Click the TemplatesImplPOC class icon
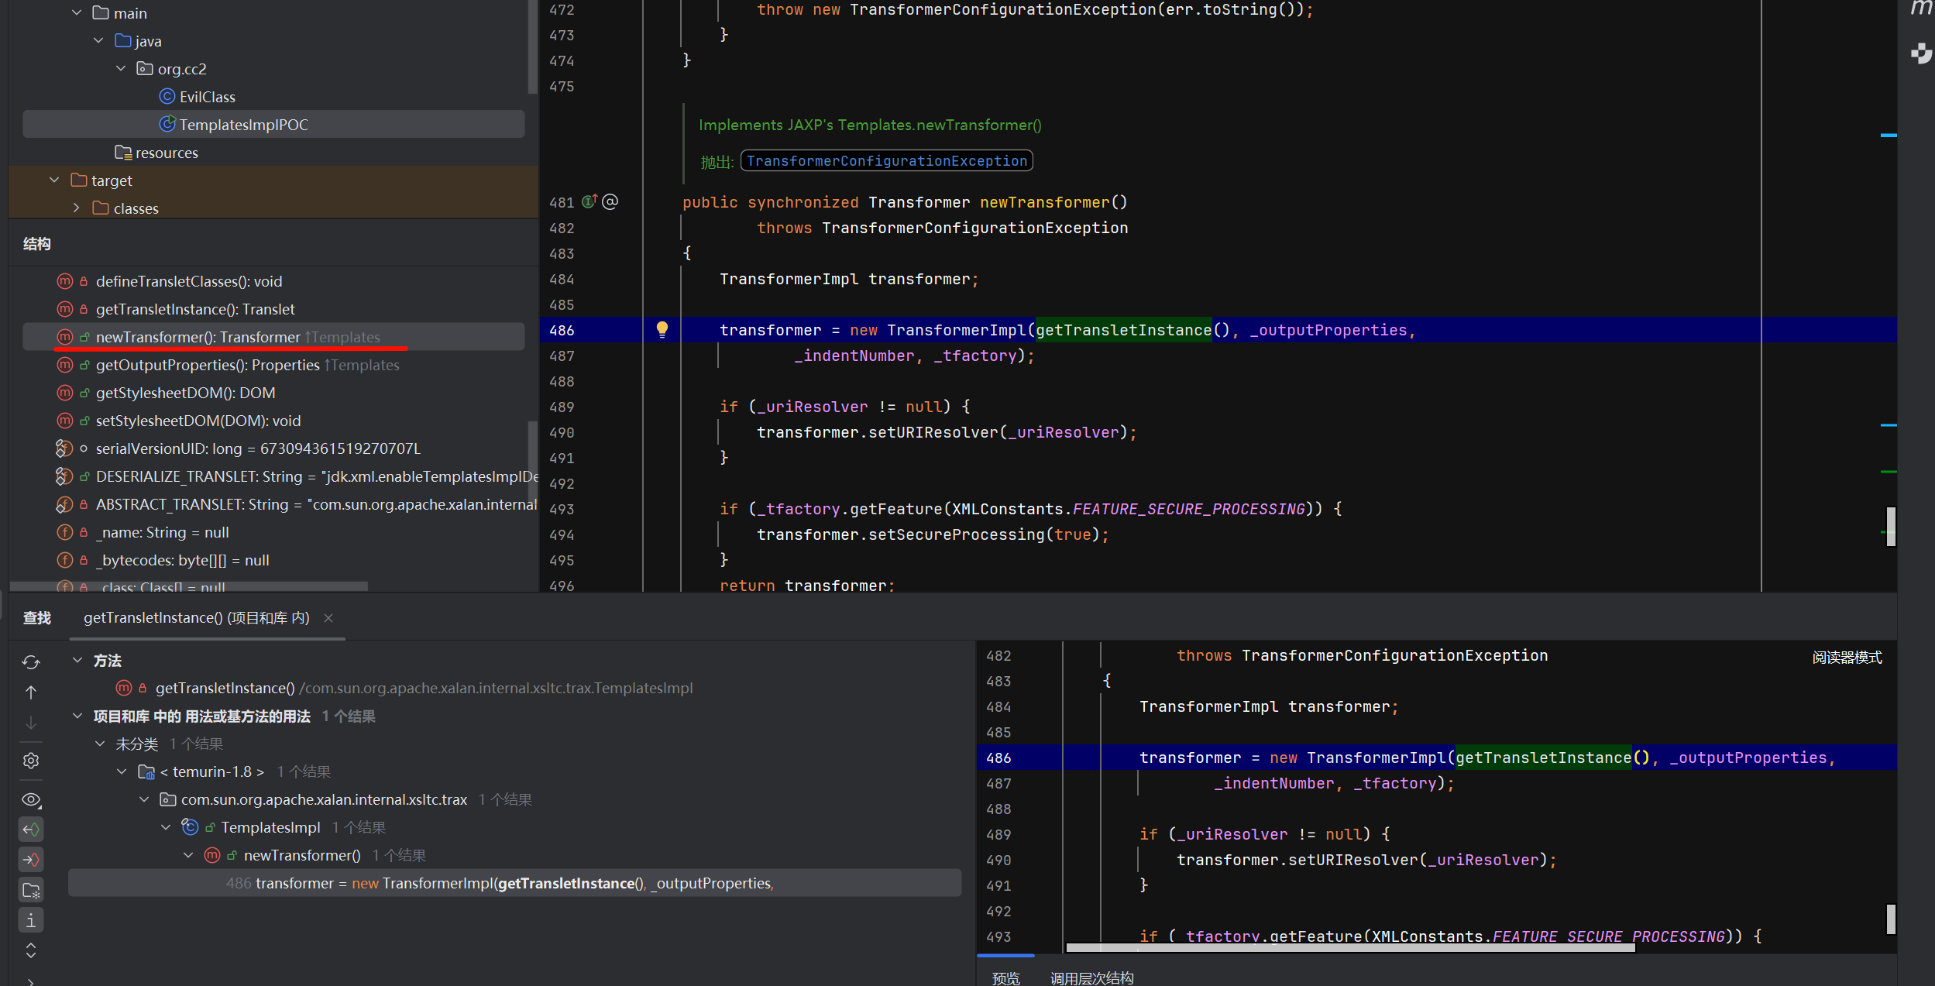This screenshot has height=986, width=1935. tap(167, 124)
